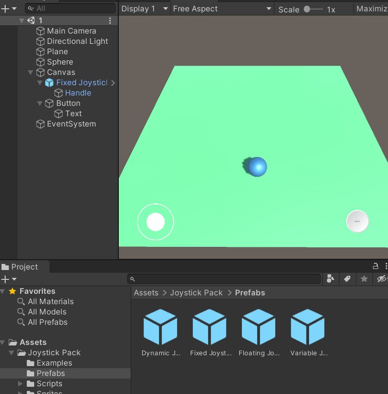Screen dimensions: 388x394
Task: Open the hierarchy add-object plus menu
Action: 9,9
